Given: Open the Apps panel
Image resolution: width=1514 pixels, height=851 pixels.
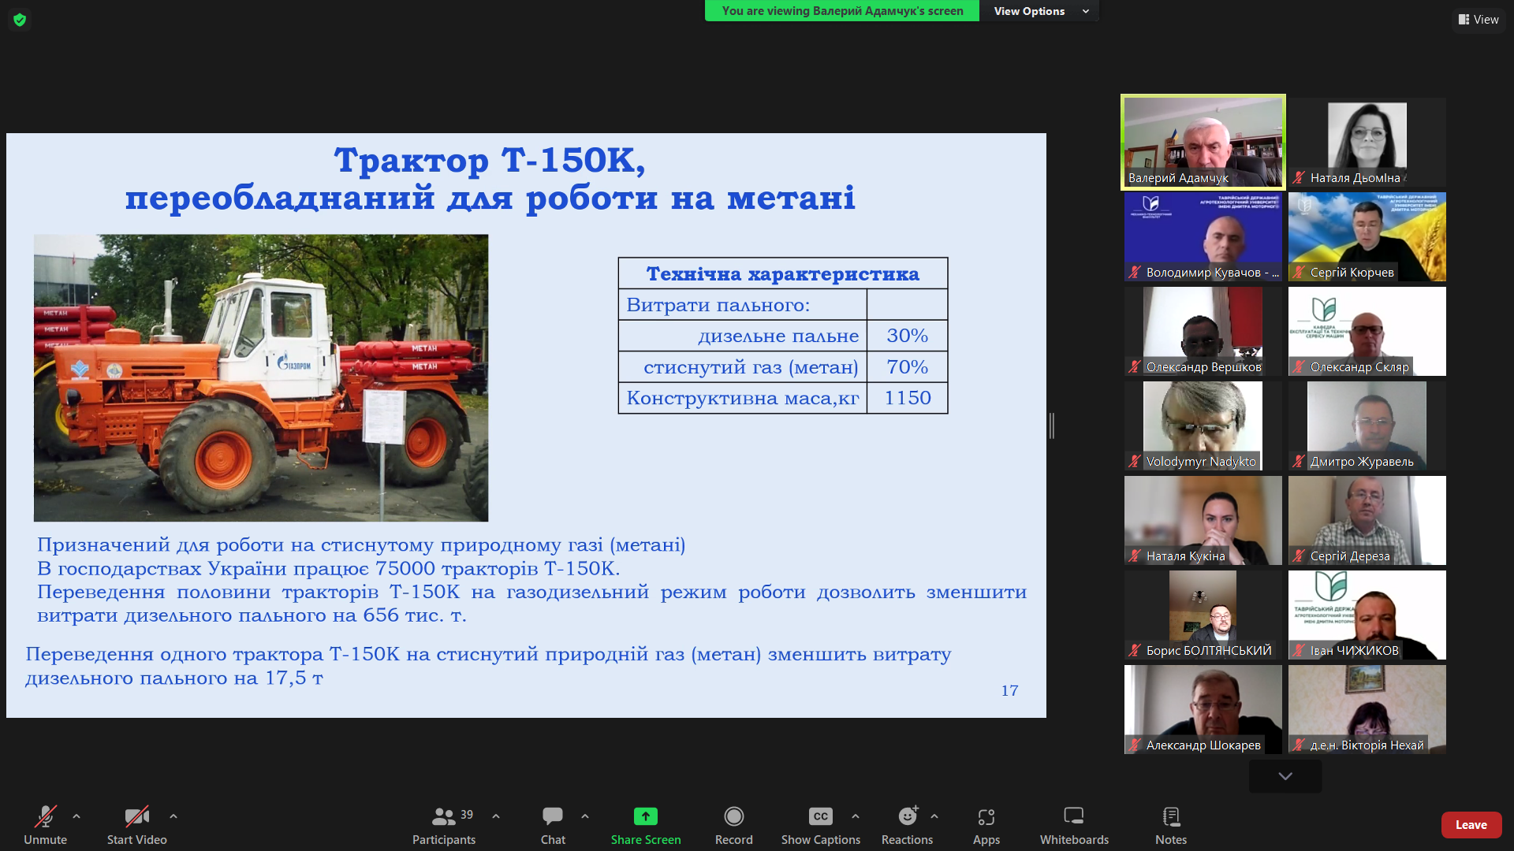Looking at the screenshot, I should coord(986,824).
